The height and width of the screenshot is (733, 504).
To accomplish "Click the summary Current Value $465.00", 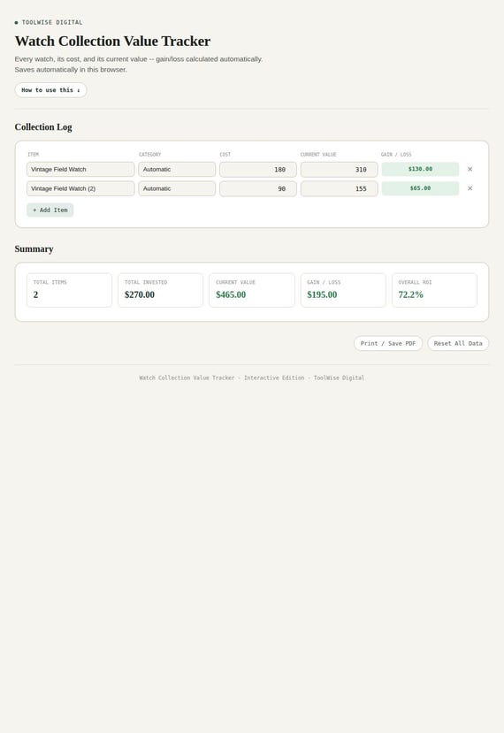I will click(x=231, y=295).
